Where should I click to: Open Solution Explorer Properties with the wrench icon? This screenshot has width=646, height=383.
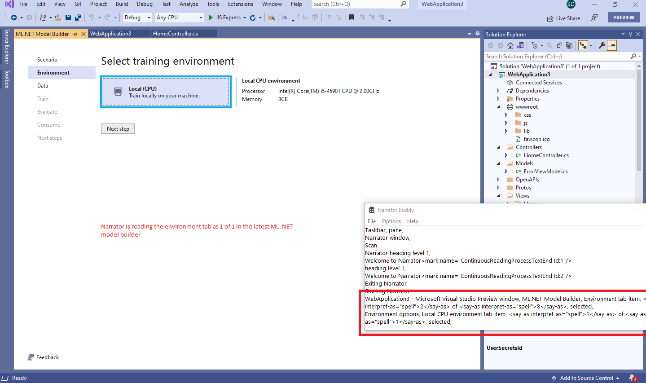[x=602, y=45]
